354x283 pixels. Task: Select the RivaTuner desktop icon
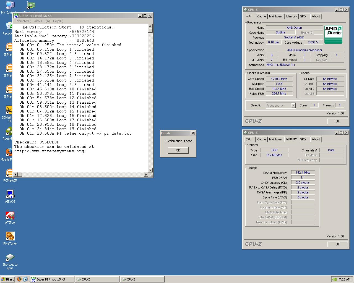[x=10, y=238]
